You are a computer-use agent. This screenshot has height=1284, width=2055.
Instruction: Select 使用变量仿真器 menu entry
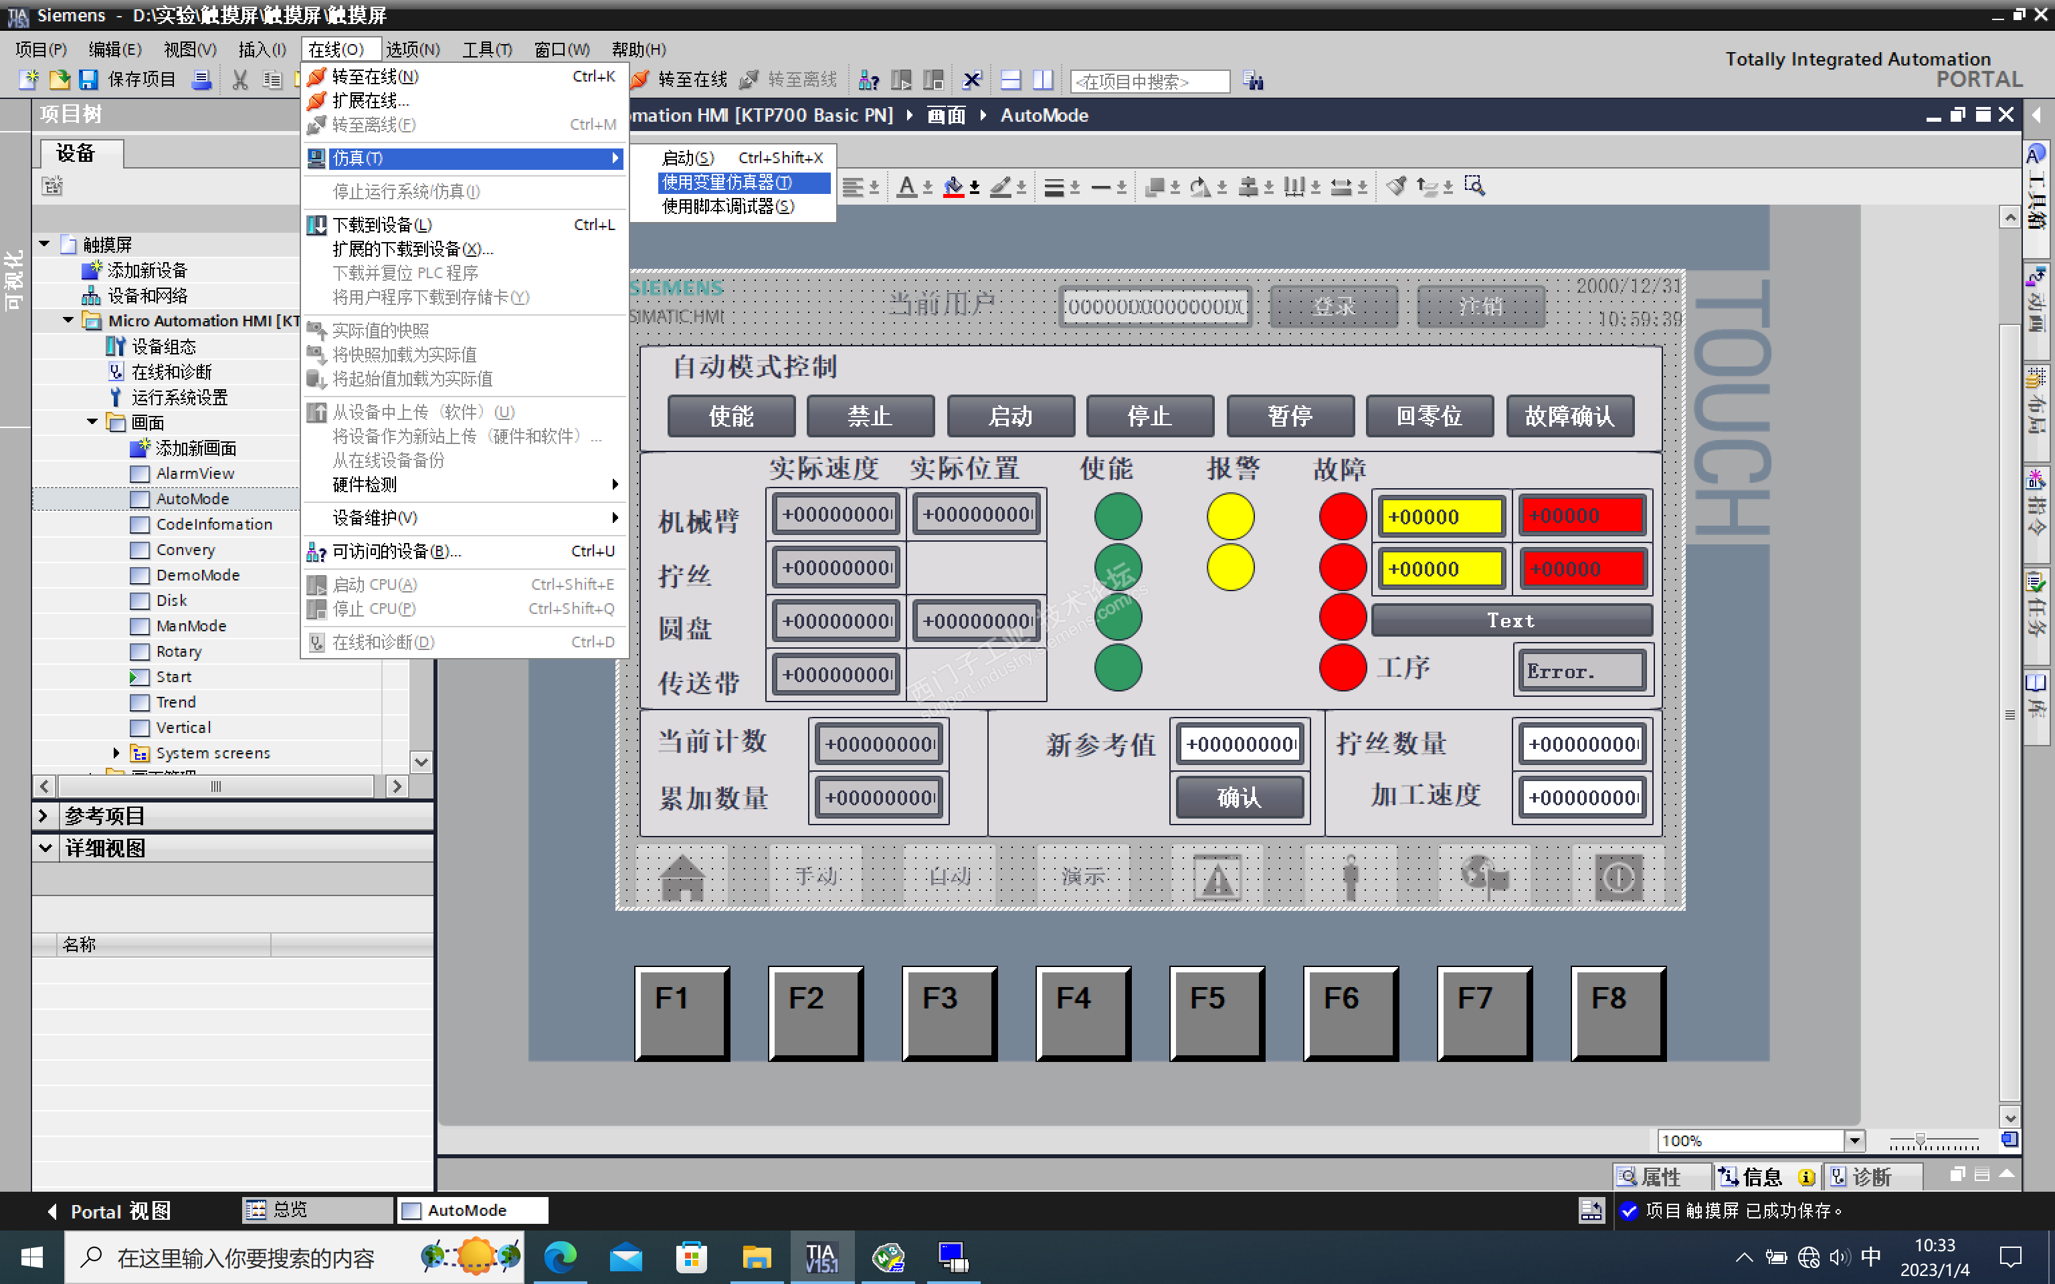click(x=728, y=183)
